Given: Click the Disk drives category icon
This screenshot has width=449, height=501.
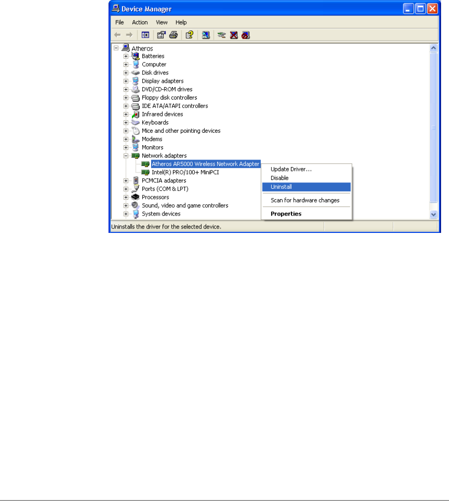Looking at the screenshot, I should pyautogui.click(x=135, y=72).
